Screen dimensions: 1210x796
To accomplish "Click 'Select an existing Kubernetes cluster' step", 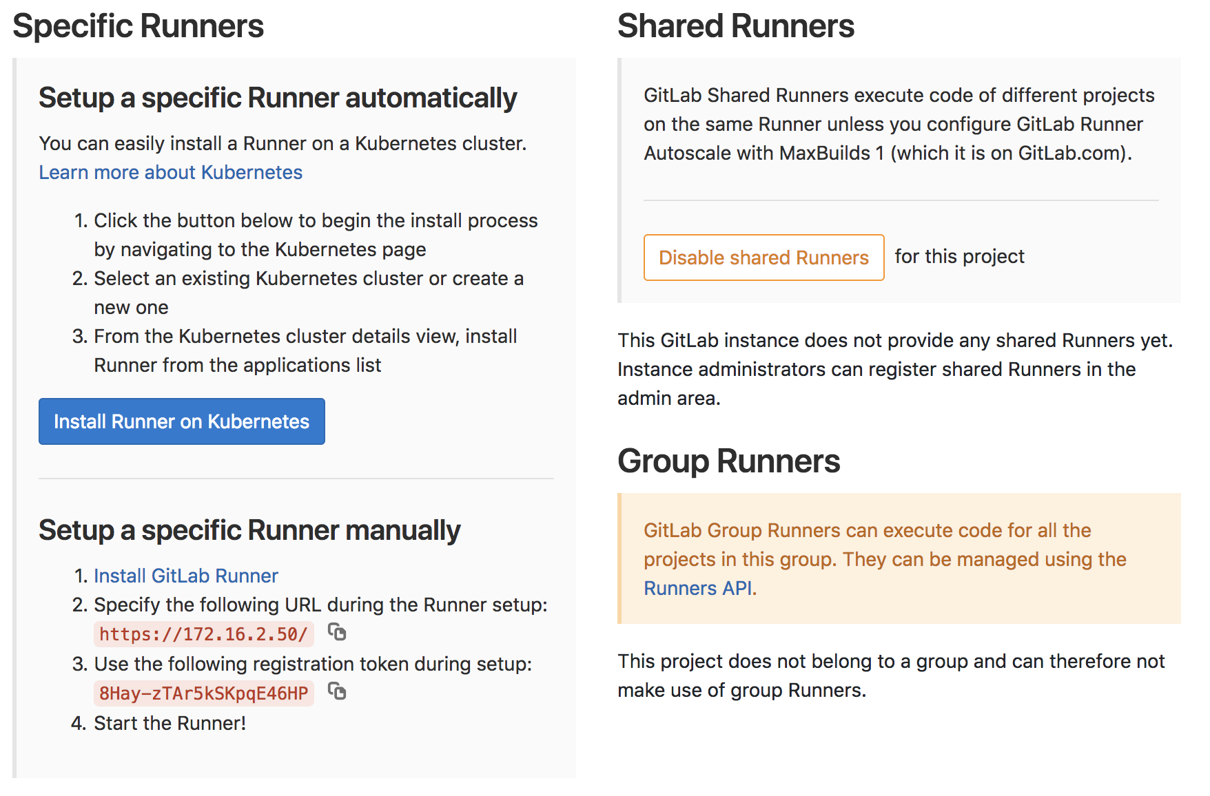I will click(309, 293).
